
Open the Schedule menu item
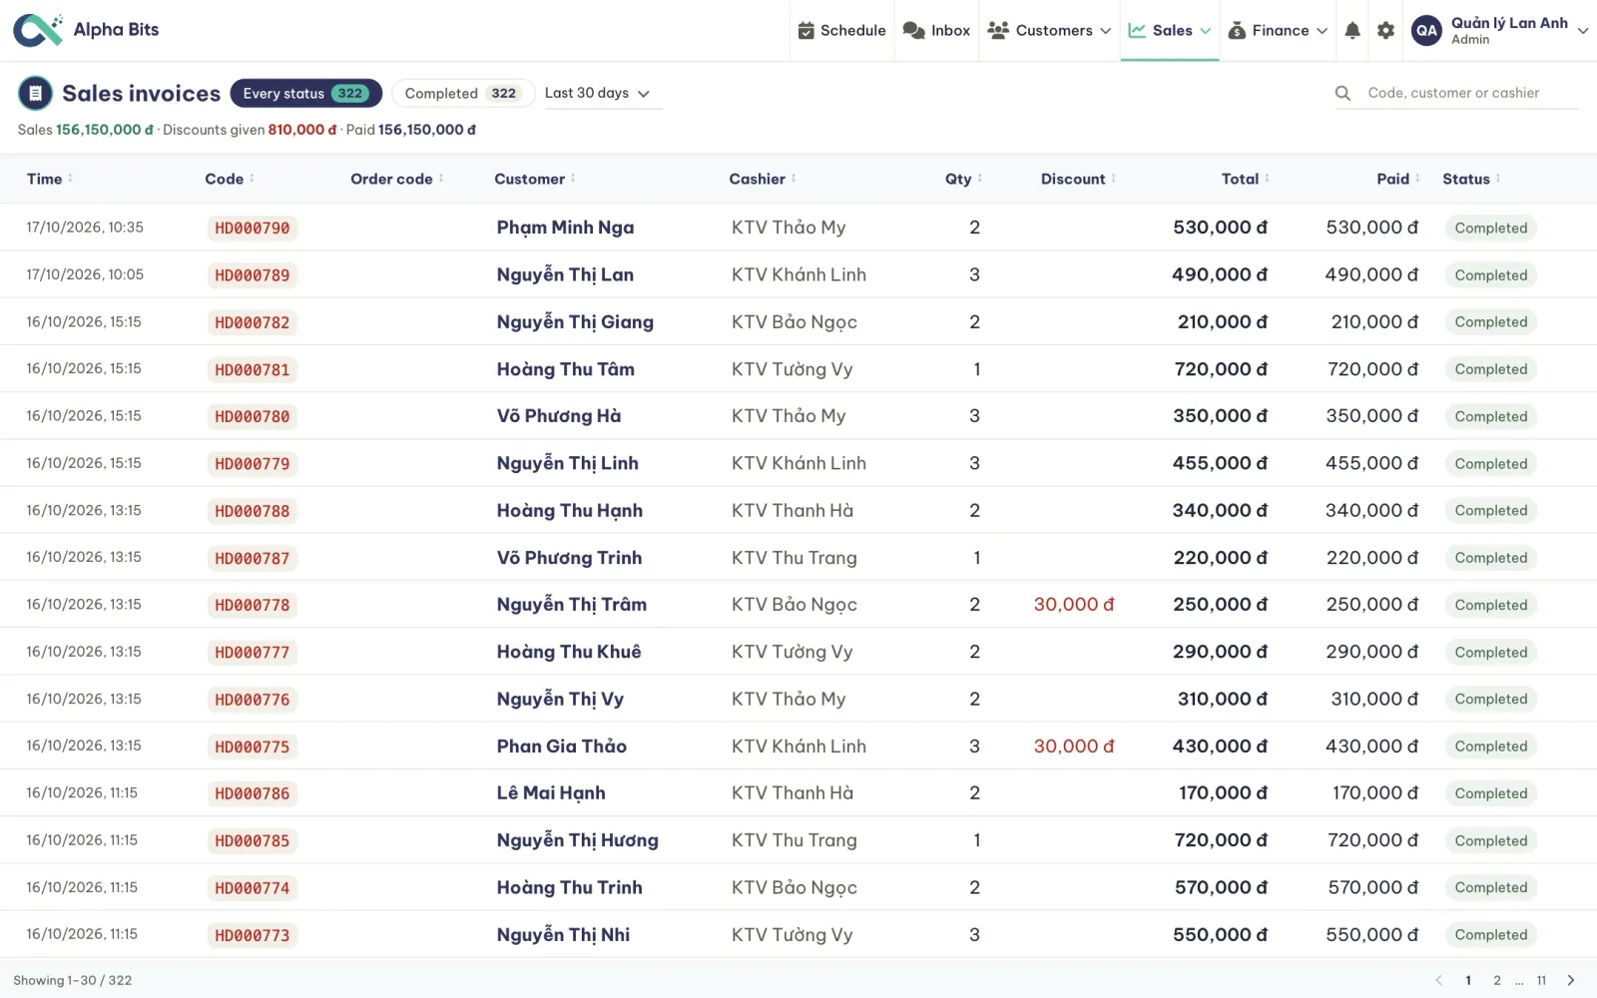click(x=842, y=30)
